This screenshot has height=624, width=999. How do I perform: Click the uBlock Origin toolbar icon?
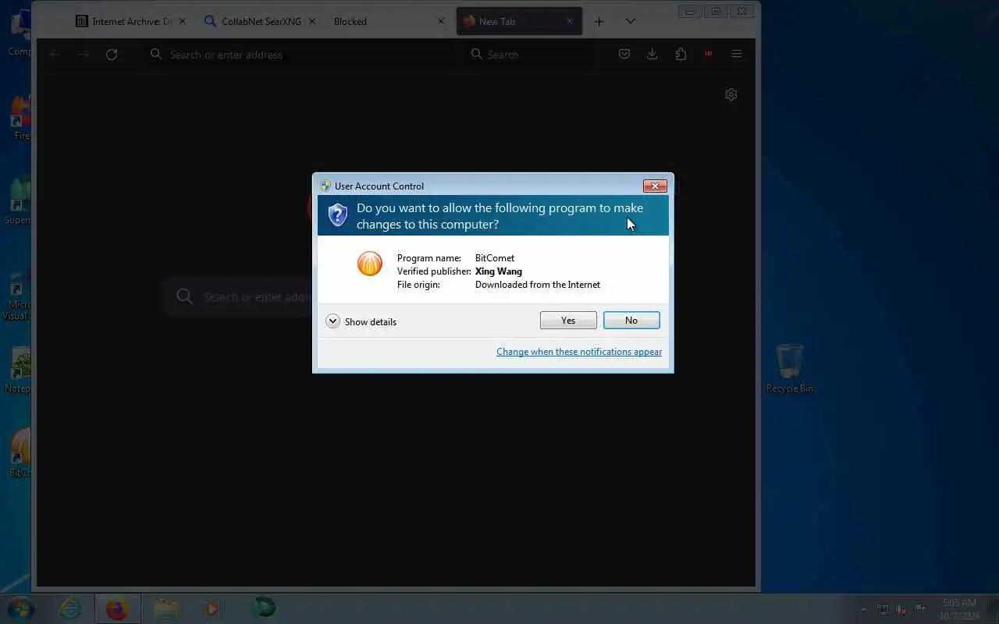pos(709,55)
